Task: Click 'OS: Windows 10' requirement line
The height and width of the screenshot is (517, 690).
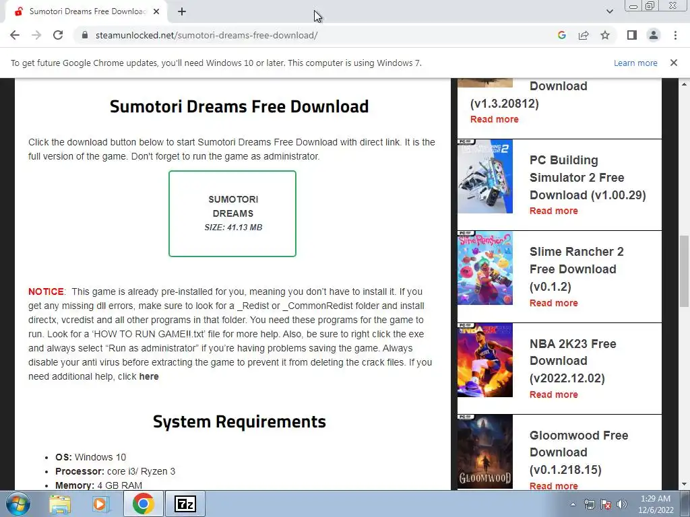Action: [x=91, y=457]
